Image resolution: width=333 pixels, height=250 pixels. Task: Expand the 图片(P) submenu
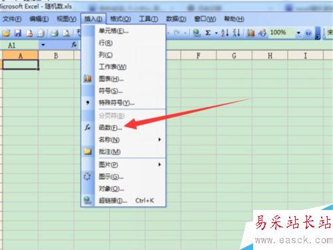tap(131, 165)
